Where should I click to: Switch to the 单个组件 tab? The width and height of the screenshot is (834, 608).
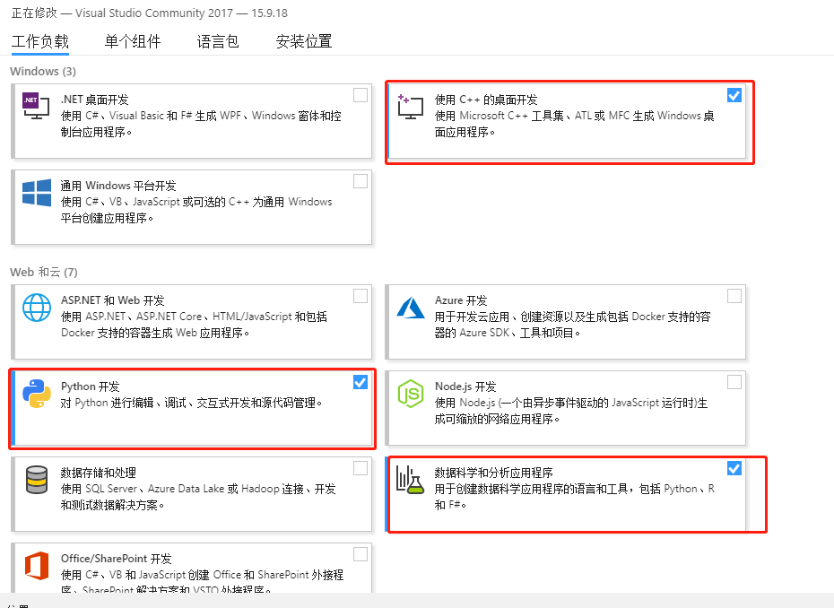click(x=133, y=41)
